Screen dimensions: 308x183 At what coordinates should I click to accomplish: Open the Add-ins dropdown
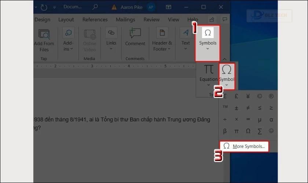pos(68,40)
